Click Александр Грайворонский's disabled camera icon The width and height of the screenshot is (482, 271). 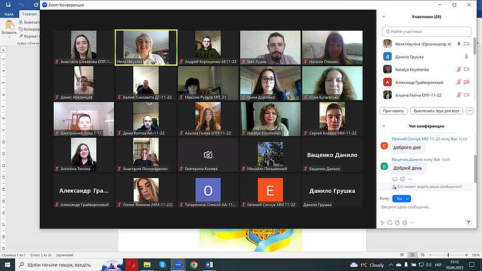click(x=466, y=82)
